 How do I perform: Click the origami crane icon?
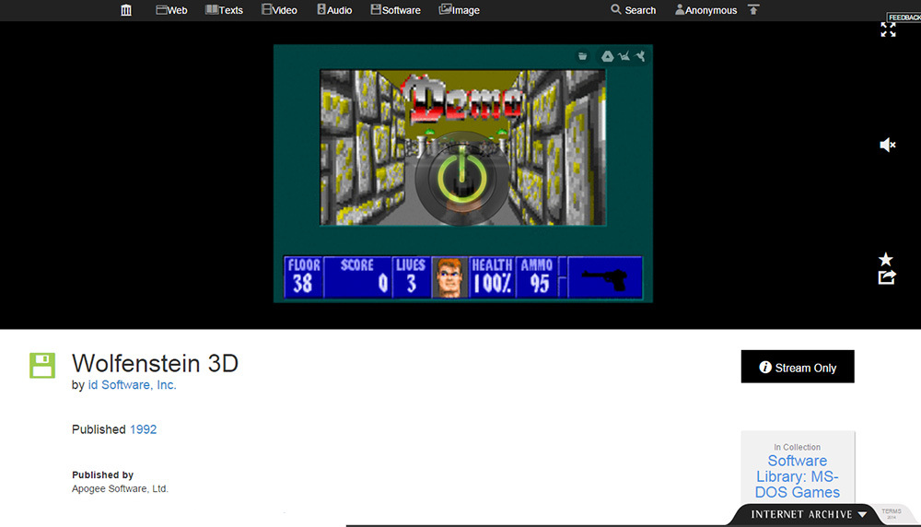pos(624,56)
